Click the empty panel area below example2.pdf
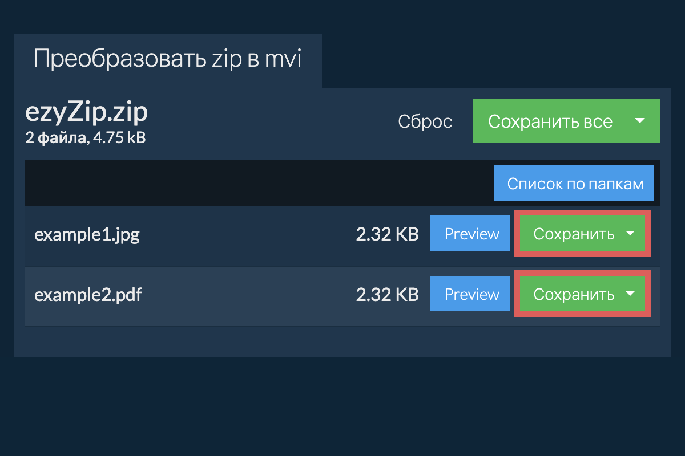The width and height of the screenshot is (685, 456). click(342, 341)
